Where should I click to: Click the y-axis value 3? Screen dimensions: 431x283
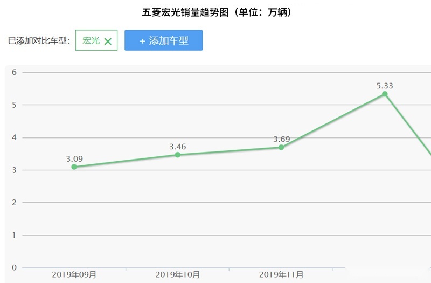coord(15,170)
